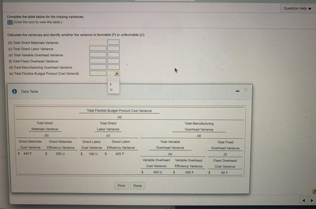The width and height of the screenshot is (316, 209).
Task: Open F/U dropdown for Total Manufacturing Overhead Variance
Action: coord(113,67)
